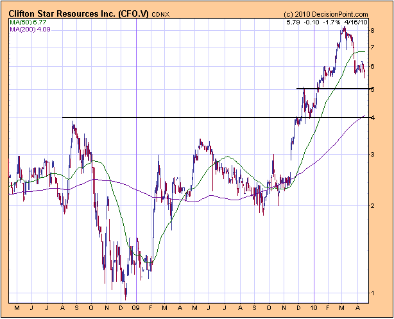This screenshot has width=394, height=319.
Task: Click the CDNX exchange label
Action: point(160,15)
